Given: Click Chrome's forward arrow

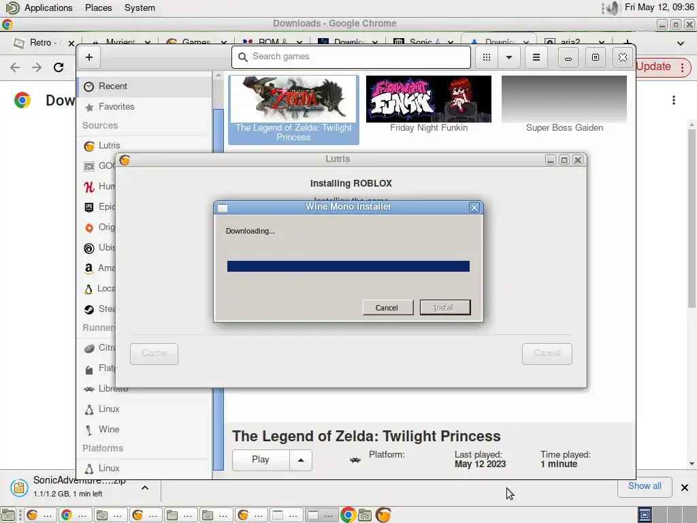Looking at the screenshot, I should point(37,67).
